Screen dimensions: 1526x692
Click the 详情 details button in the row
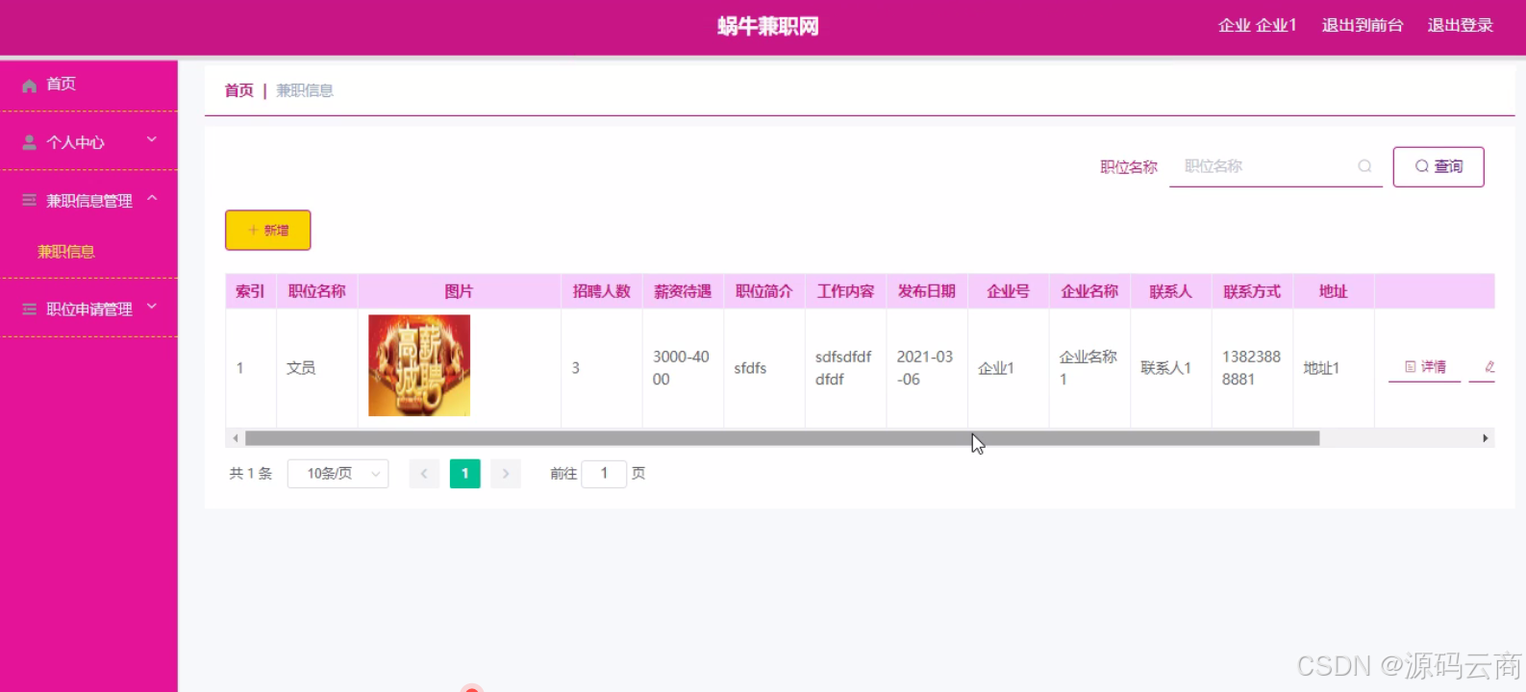1425,366
